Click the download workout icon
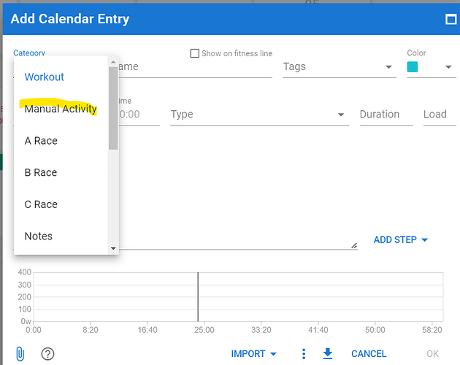The height and width of the screenshot is (365, 460). point(328,354)
